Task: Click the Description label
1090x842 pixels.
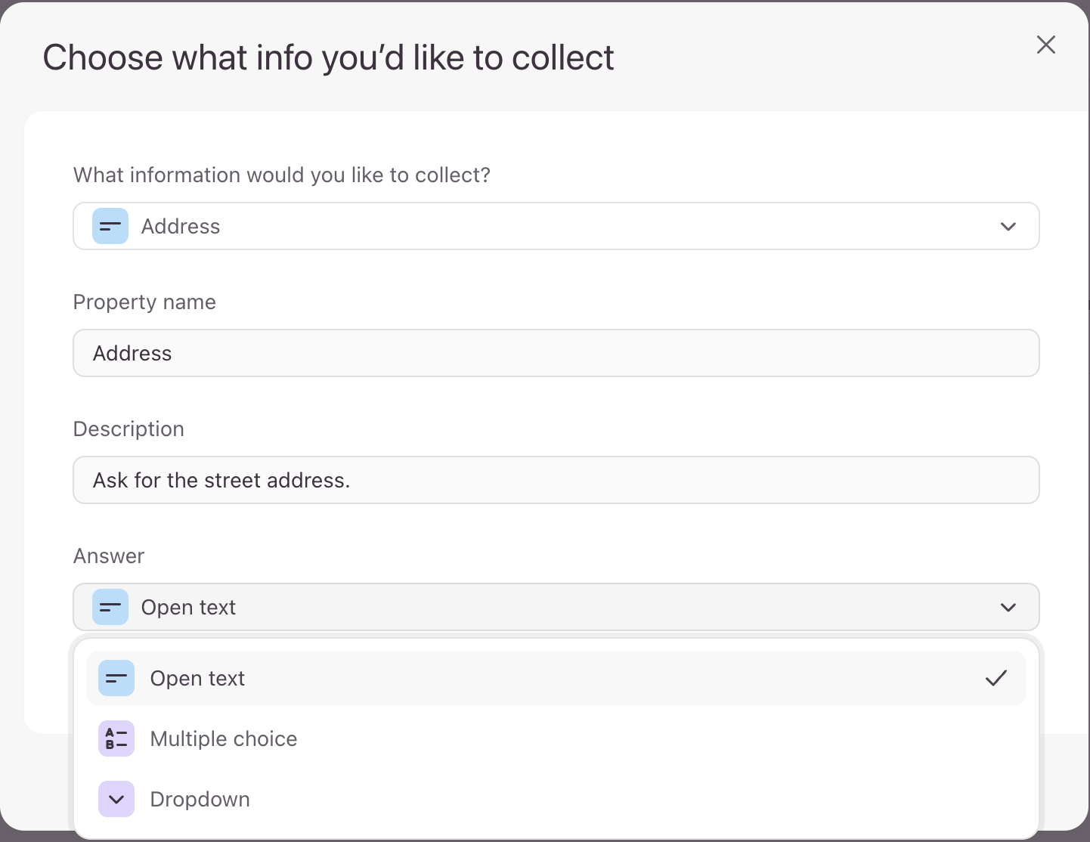Action: pos(129,429)
